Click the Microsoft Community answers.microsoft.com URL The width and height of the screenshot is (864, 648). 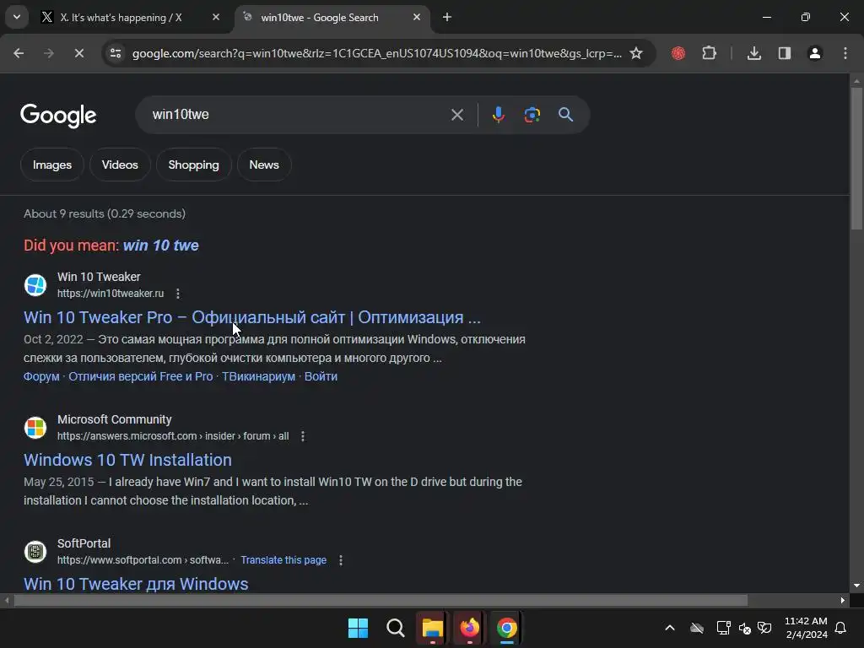pyautogui.click(x=173, y=436)
